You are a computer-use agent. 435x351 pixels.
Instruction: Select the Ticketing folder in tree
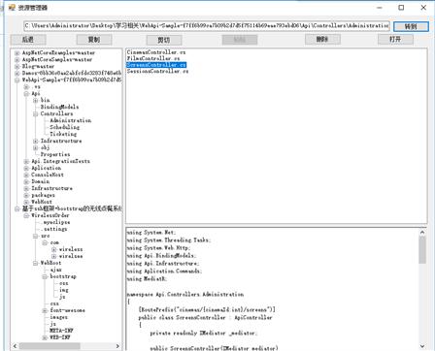pos(63,134)
